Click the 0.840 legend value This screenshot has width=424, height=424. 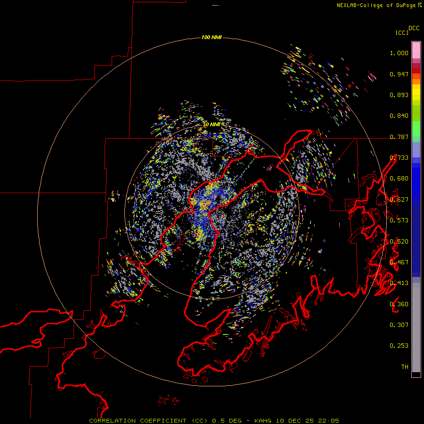click(399, 116)
